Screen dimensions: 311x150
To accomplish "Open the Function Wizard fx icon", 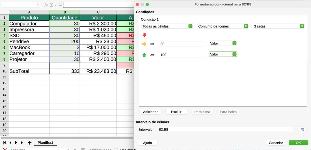I will point(46,5).
